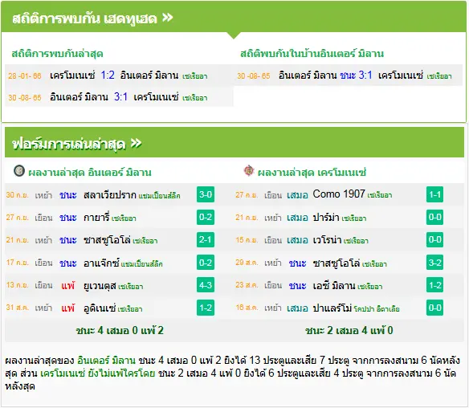Click the ชนะ 3:1 result in Inter home stats

pyautogui.click(x=356, y=75)
